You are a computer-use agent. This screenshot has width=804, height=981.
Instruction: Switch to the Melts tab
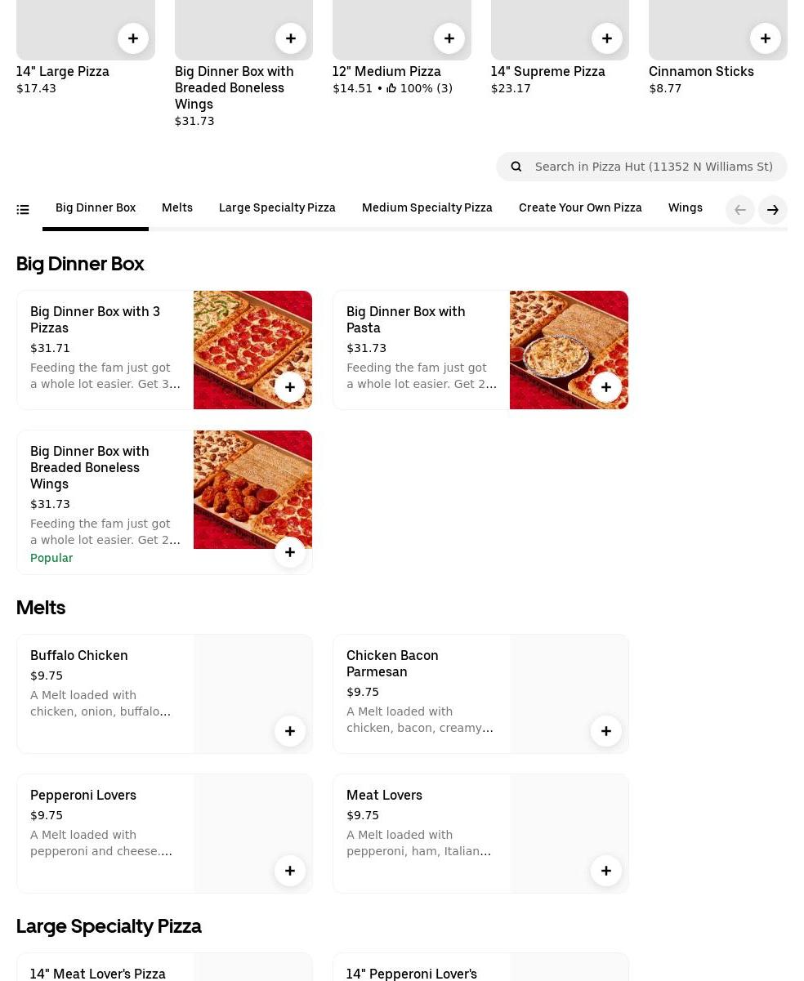pyautogui.click(x=177, y=207)
